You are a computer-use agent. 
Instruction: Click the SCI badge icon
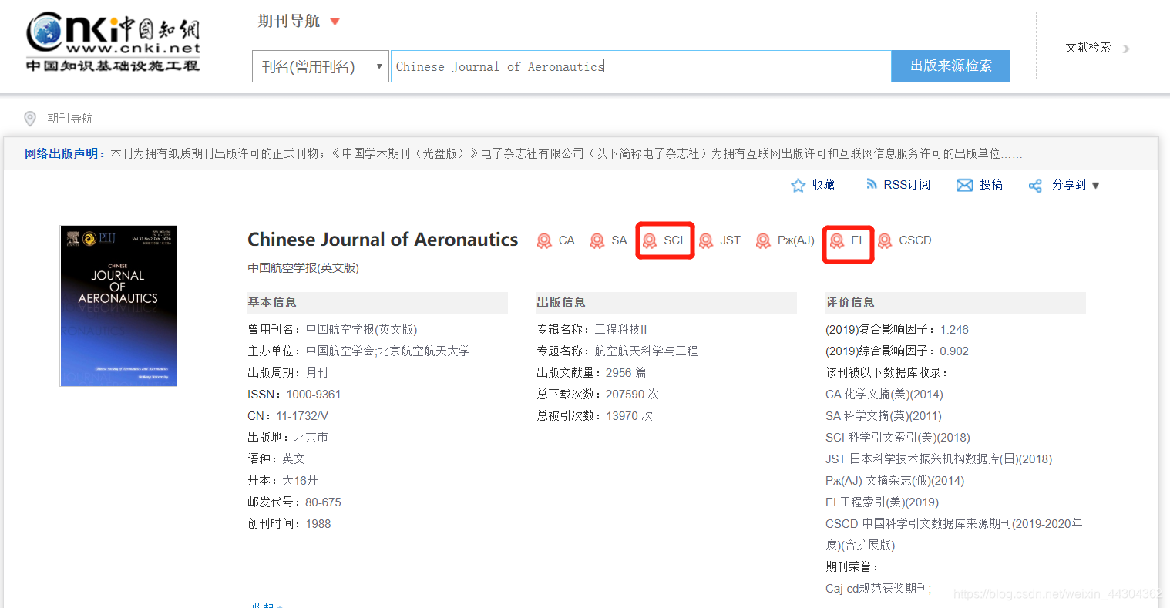tap(650, 241)
